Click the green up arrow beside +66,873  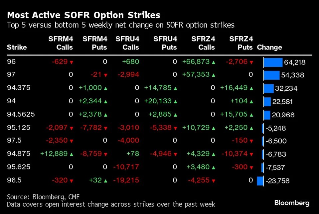click(x=214, y=62)
